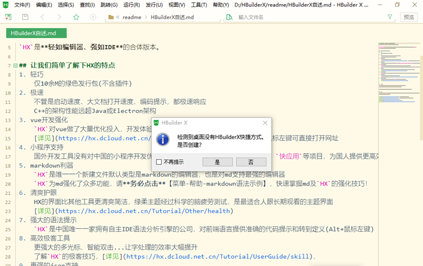Click 是 to create shortcut
The width and height of the screenshot is (423, 266).
218,162
